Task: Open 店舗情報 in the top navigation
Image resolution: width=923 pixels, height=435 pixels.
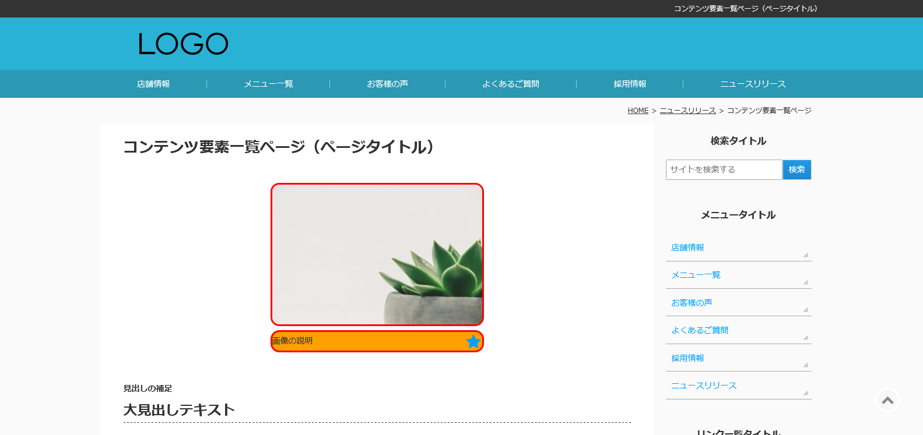Action: click(x=153, y=84)
